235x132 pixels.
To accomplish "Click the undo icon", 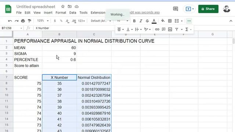I will point(10,21).
